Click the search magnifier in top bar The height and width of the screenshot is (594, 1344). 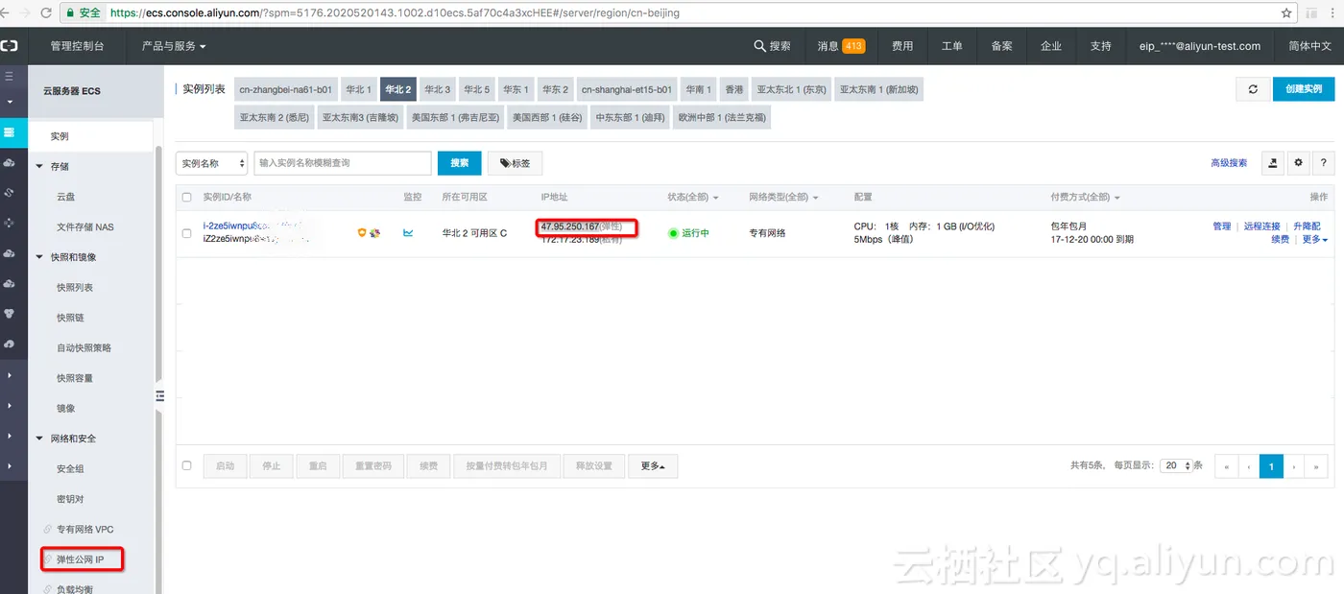coord(759,46)
